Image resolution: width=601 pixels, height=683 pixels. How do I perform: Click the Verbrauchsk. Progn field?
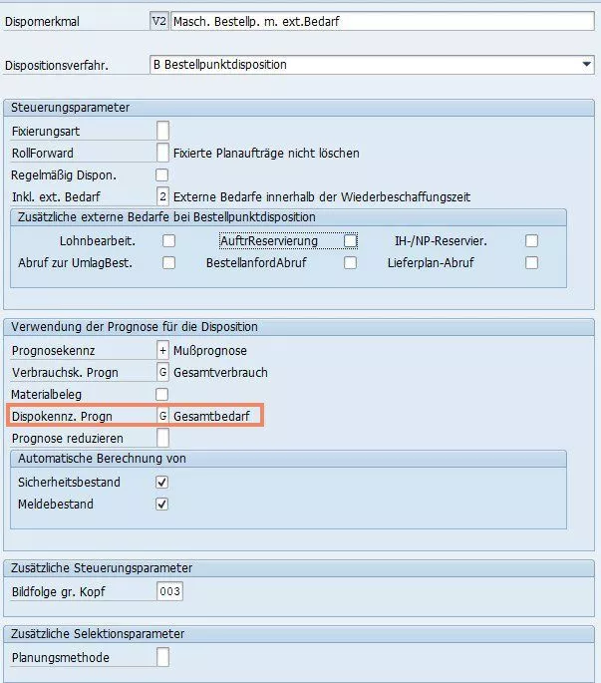tap(162, 372)
